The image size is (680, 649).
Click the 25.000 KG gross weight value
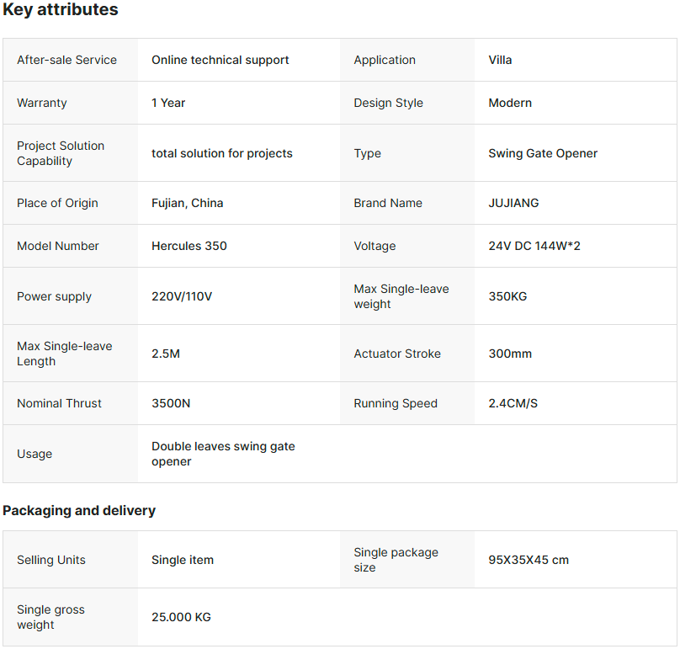(181, 617)
